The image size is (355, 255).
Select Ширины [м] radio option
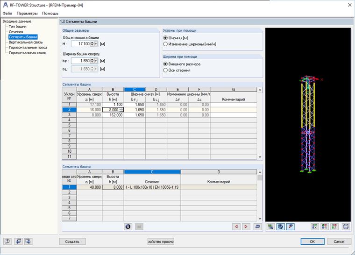tap(165, 38)
